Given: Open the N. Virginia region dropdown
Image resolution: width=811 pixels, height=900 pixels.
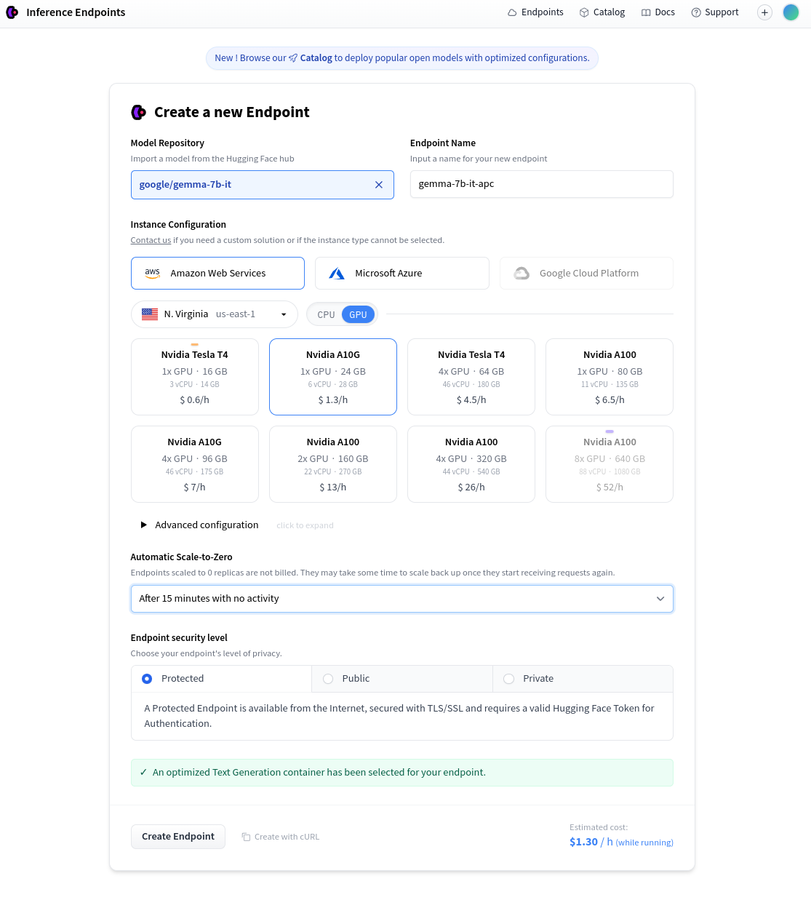Looking at the screenshot, I should coord(214,314).
